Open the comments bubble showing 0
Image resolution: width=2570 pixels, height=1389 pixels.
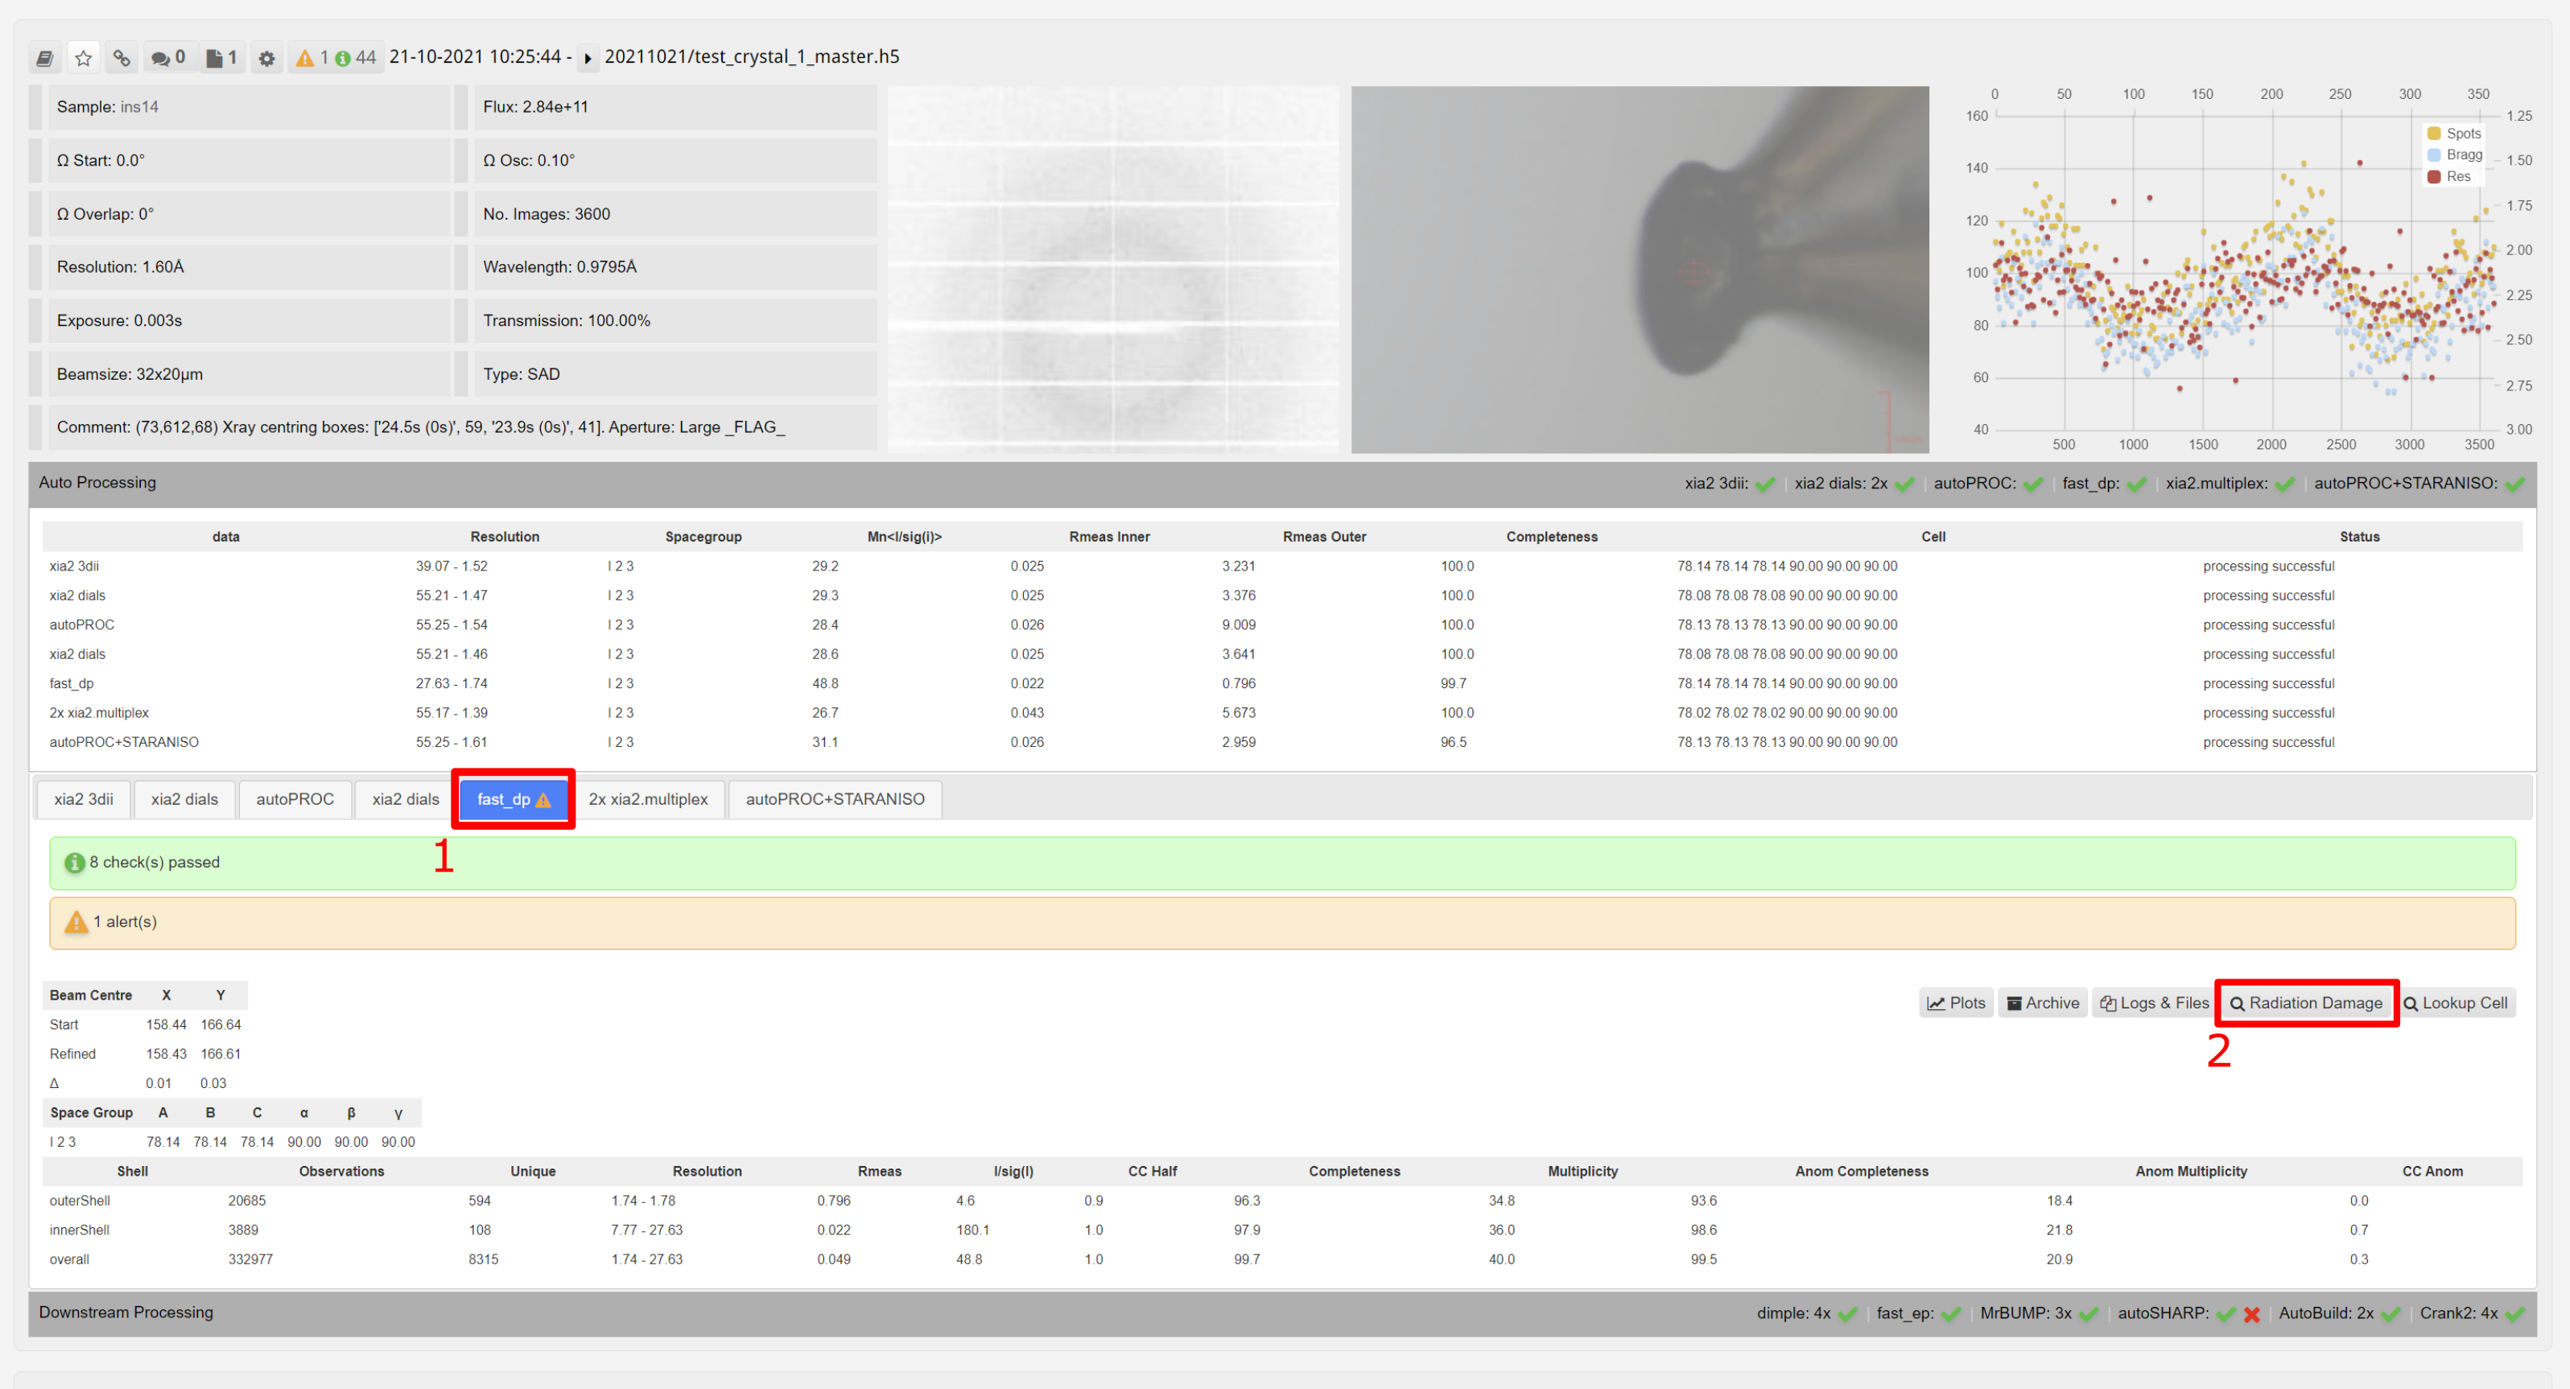(167, 58)
